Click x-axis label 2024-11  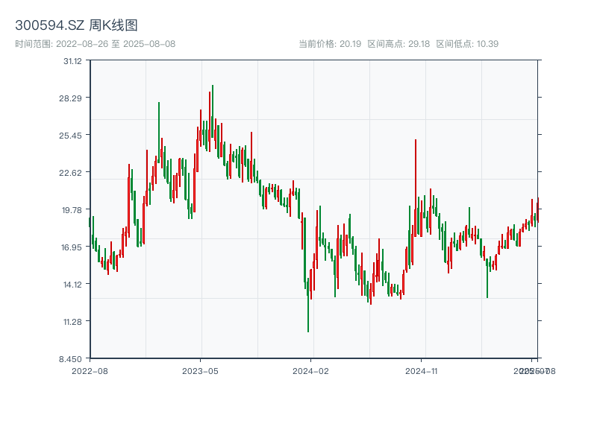pos(421,371)
